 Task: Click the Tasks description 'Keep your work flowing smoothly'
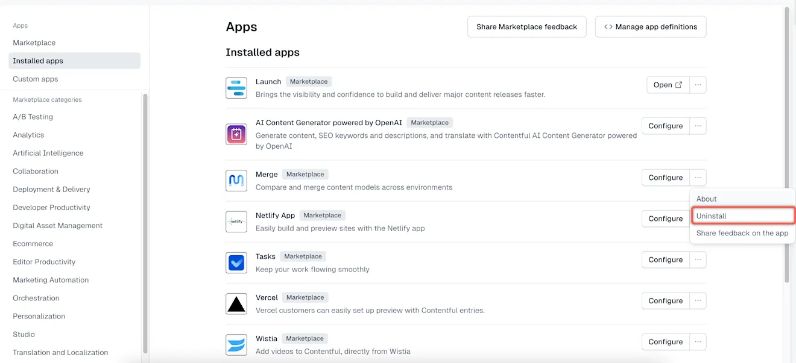click(312, 269)
